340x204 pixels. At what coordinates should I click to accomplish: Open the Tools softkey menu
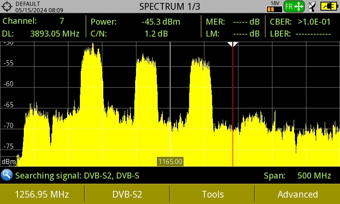click(x=212, y=194)
